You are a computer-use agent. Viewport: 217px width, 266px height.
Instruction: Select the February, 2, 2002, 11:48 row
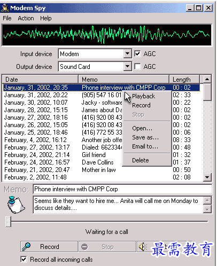tap(102, 177)
